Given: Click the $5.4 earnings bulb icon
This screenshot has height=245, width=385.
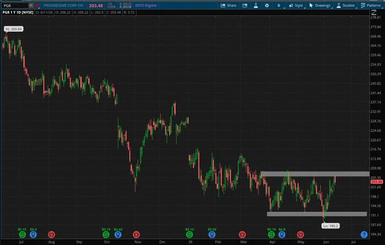Looking at the screenshot, I should (x=33, y=234).
